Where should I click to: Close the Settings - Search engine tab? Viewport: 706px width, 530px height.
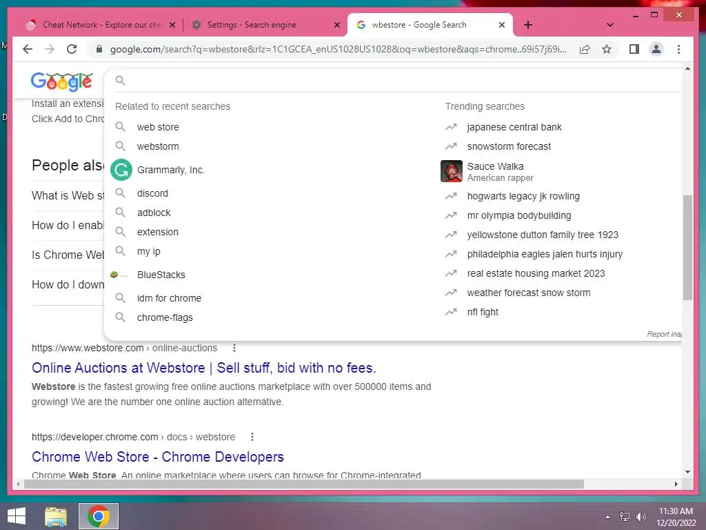tap(336, 25)
